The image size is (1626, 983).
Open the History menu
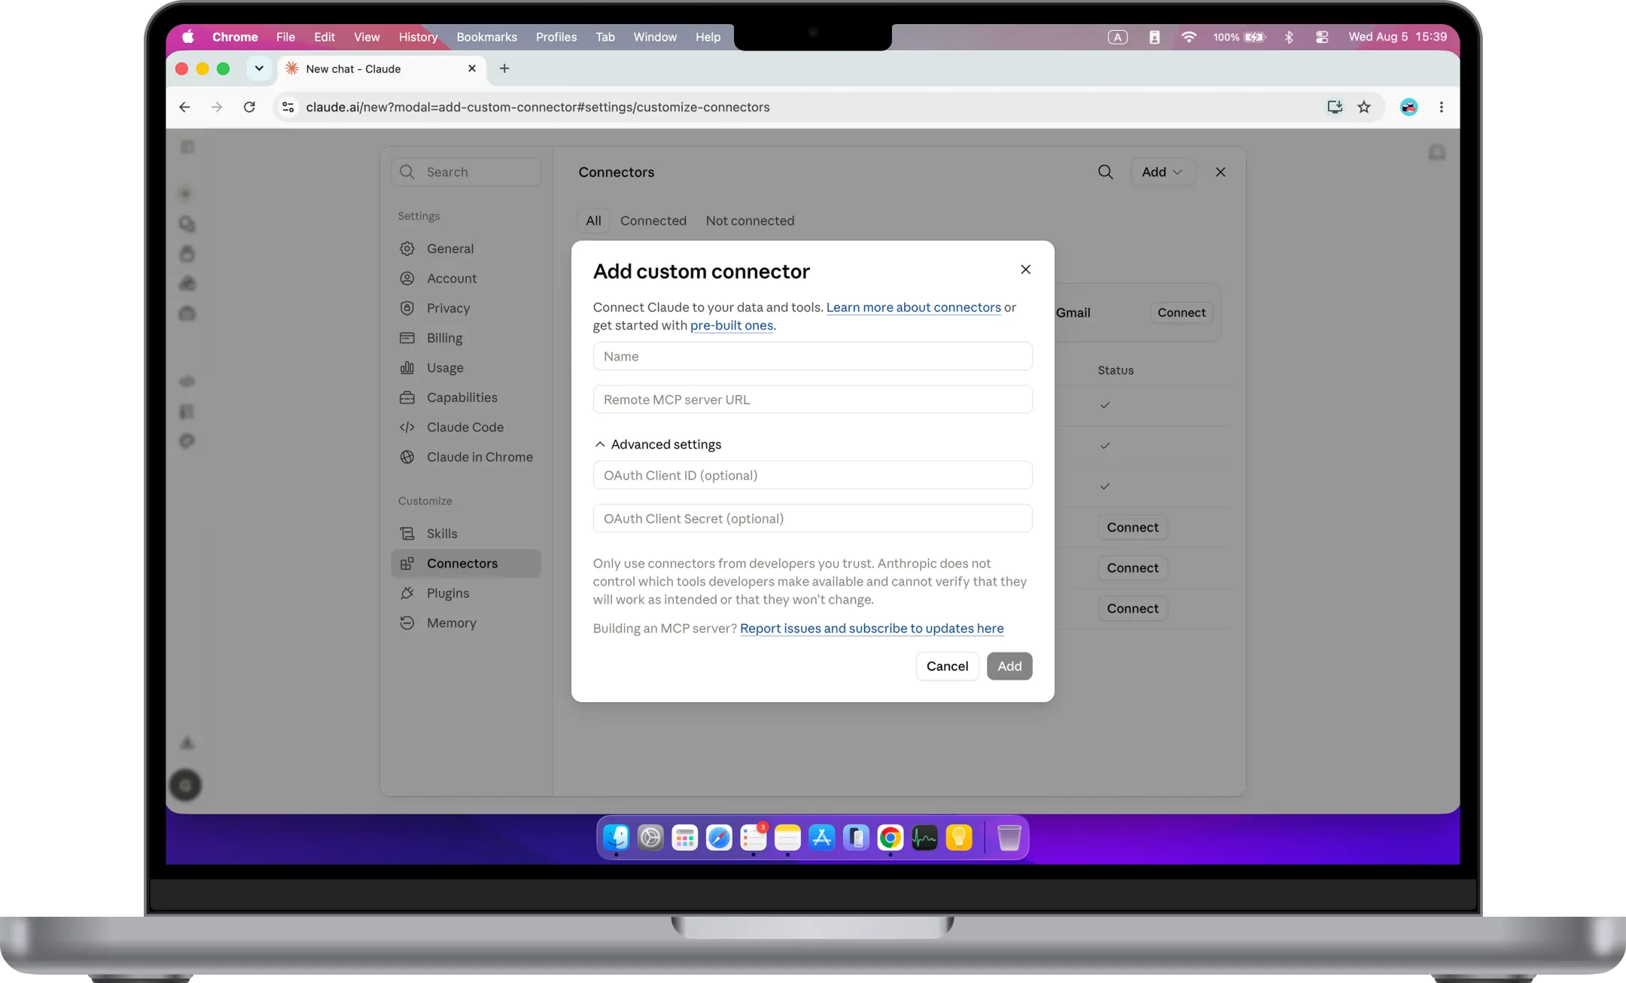pyautogui.click(x=418, y=37)
